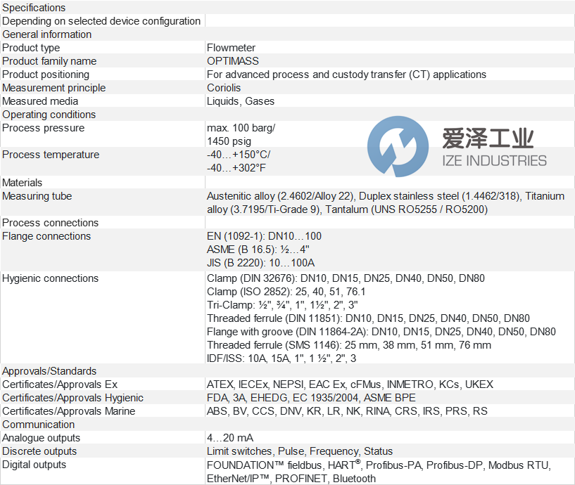Screen dimensions: 575x485
Task: Select the Hygienic connections label
Action: (x=50, y=278)
